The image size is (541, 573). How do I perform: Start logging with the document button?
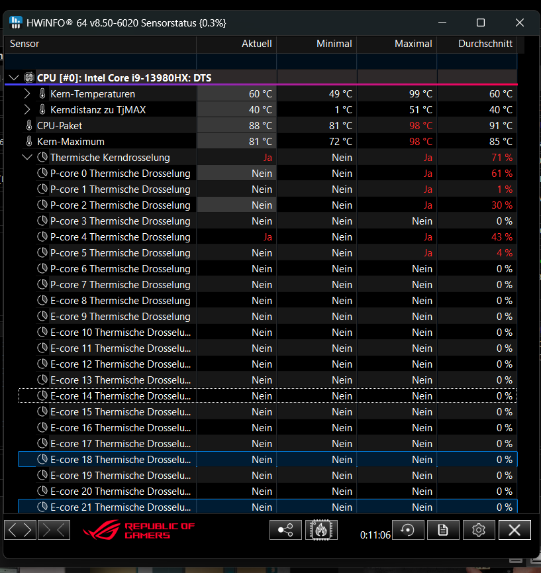[x=443, y=530]
